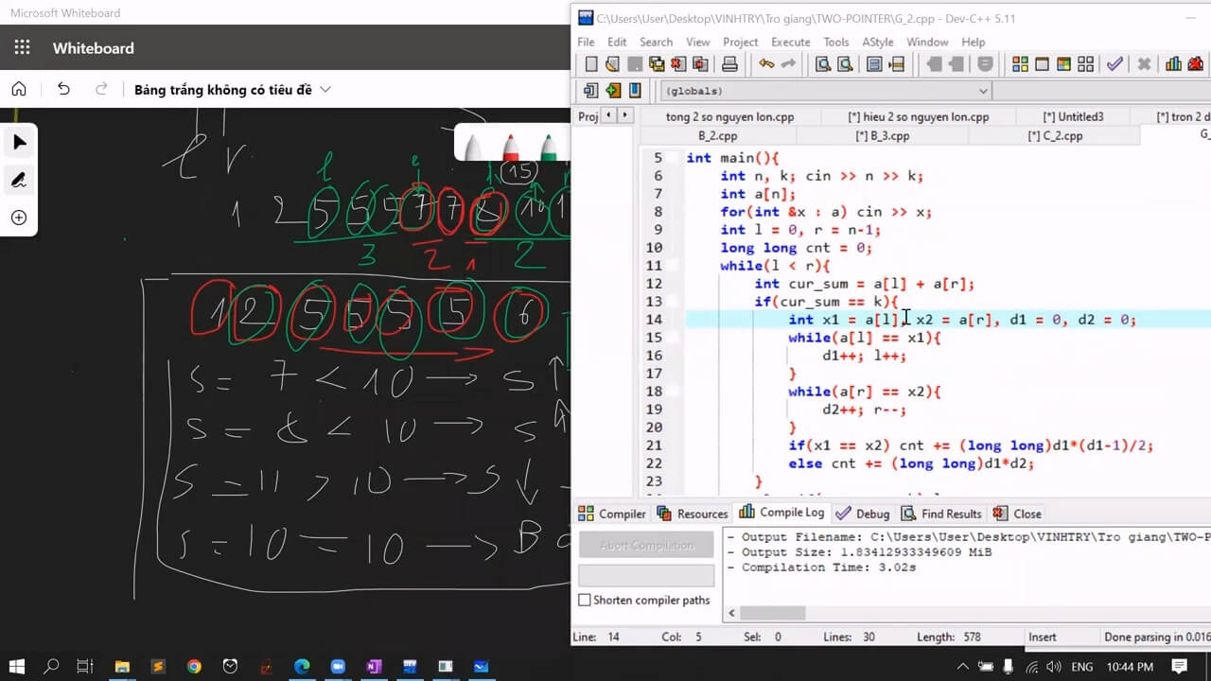Viewport: 1211px width, 681px height.
Task: Click the compile log scroll-left arrow
Action: click(x=730, y=613)
